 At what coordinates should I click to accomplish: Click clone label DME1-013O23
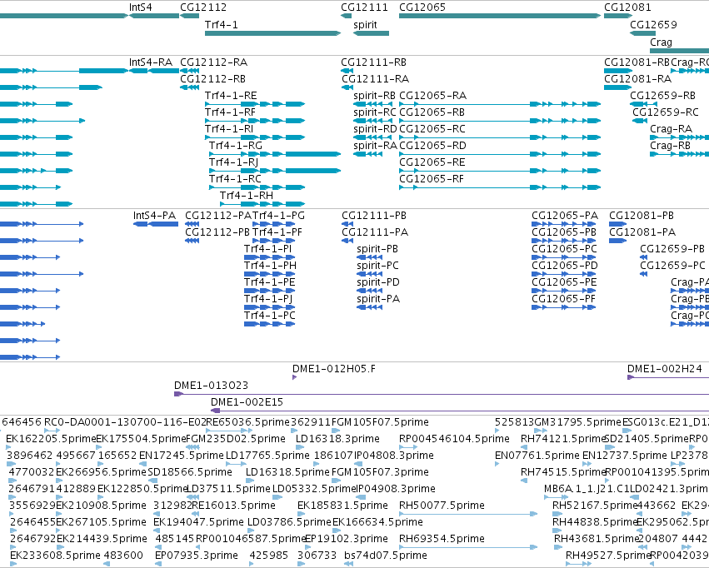pyautogui.click(x=211, y=386)
